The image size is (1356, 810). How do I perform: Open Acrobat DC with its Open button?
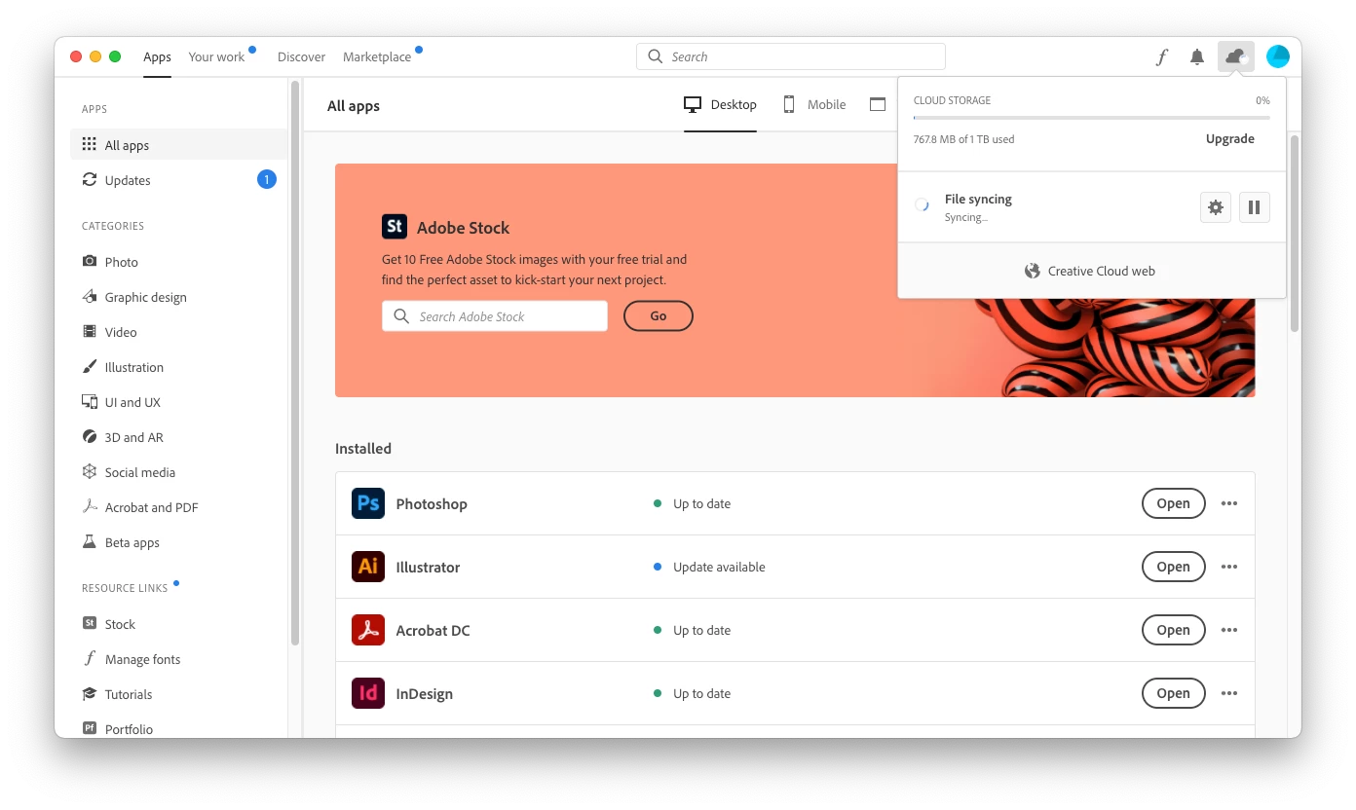(1173, 630)
